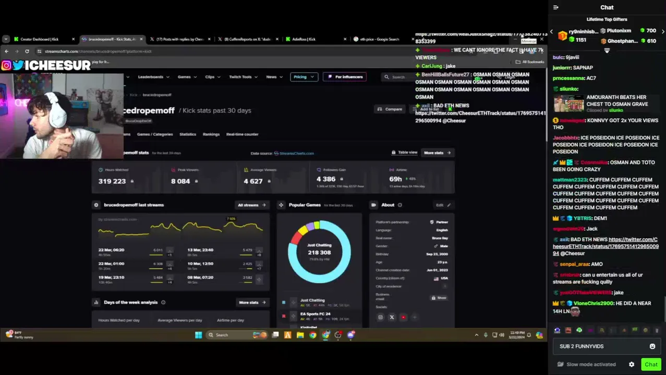The image size is (666, 375).
Task: Open File Explorer from taskbar
Action: coord(300,335)
